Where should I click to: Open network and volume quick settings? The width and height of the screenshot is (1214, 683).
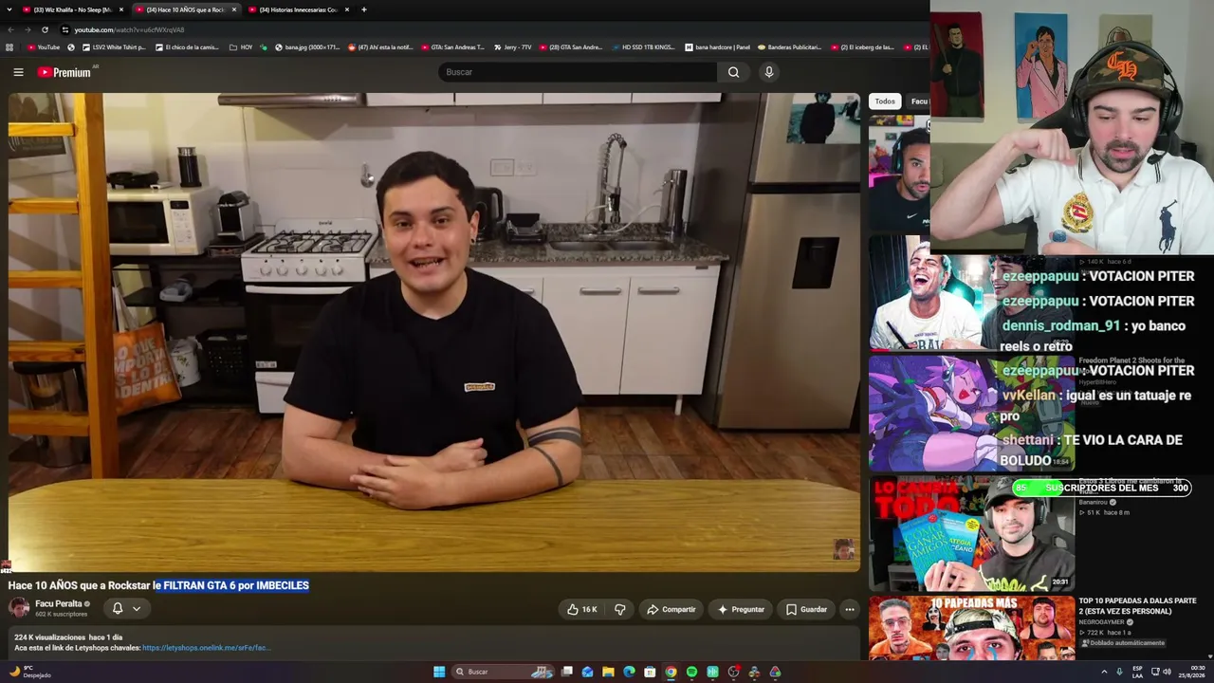point(1160,672)
